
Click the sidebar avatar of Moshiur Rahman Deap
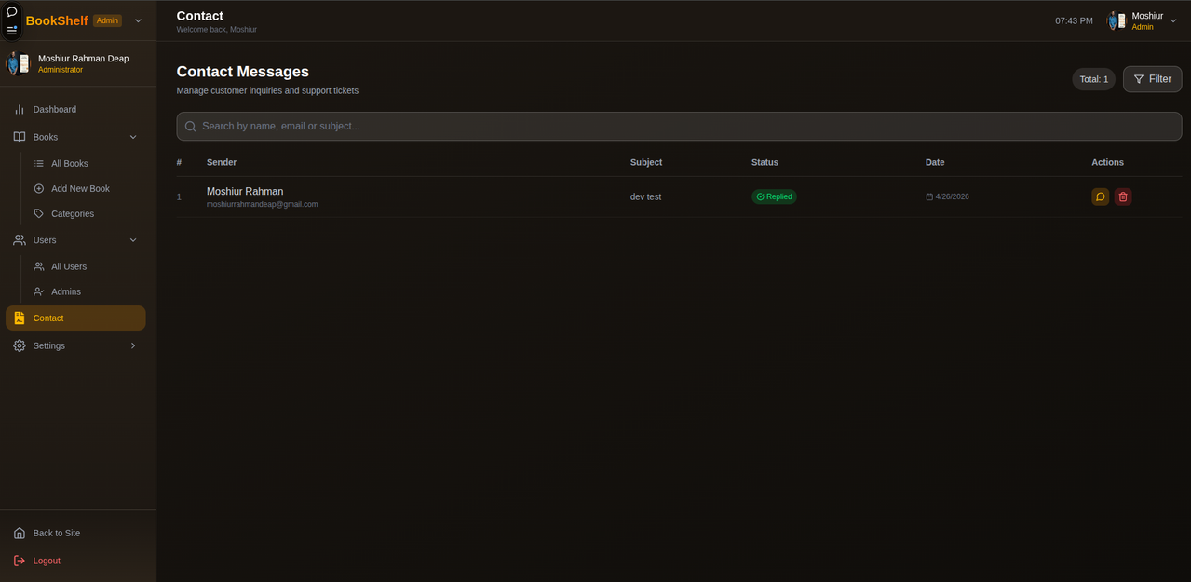click(19, 63)
